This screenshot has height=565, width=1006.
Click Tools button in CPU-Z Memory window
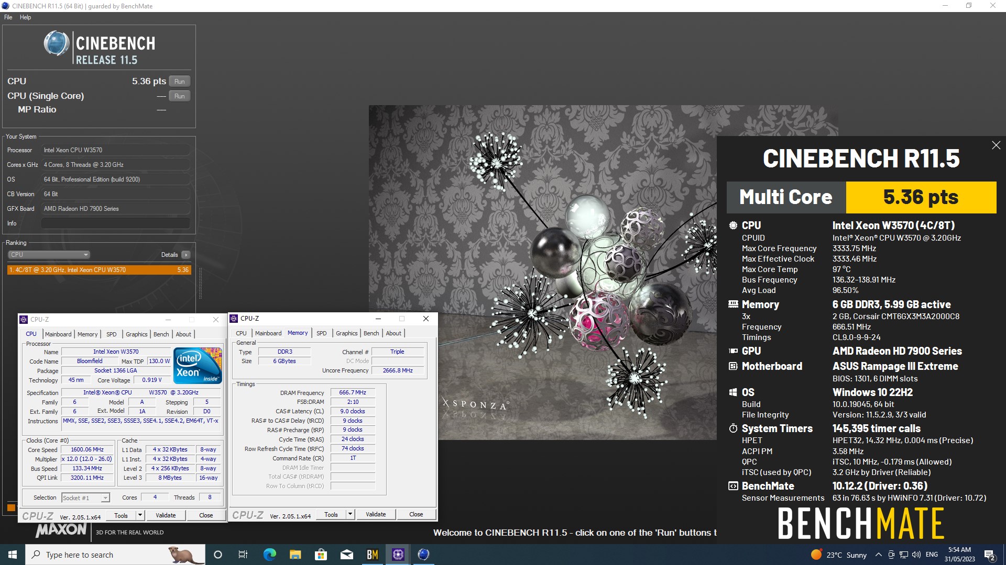tap(331, 514)
